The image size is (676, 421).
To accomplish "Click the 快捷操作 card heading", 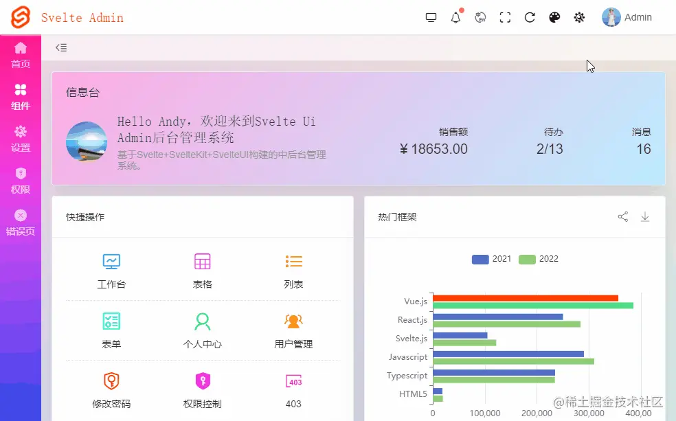I will tap(85, 217).
